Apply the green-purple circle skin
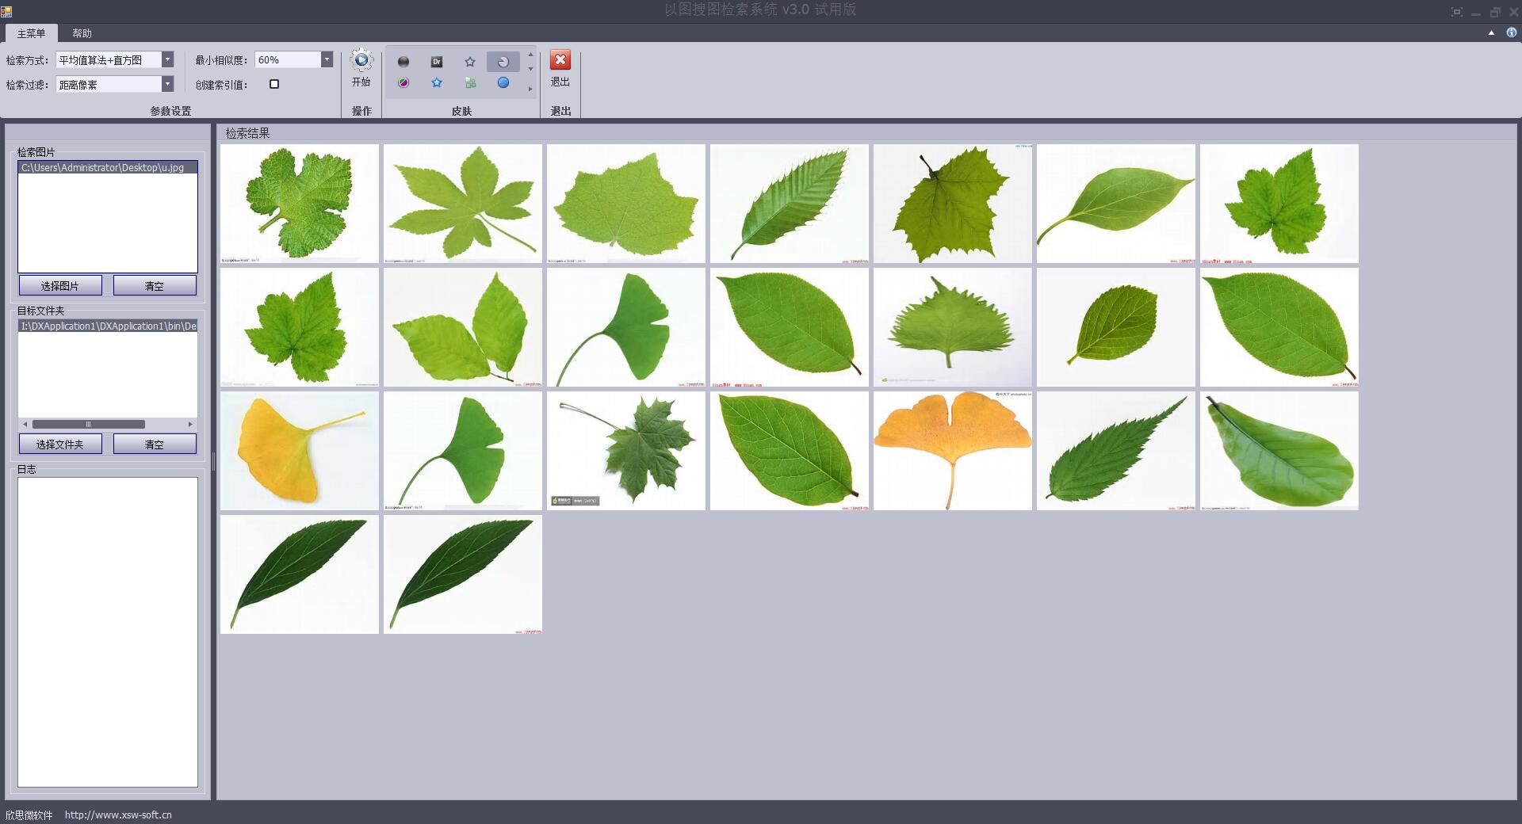This screenshot has width=1522, height=824. (x=403, y=82)
